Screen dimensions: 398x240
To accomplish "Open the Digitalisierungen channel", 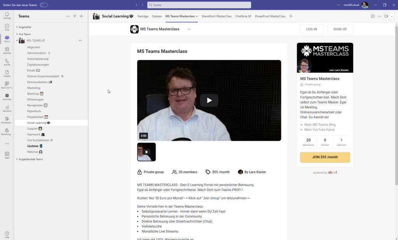I will pos(38,65).
